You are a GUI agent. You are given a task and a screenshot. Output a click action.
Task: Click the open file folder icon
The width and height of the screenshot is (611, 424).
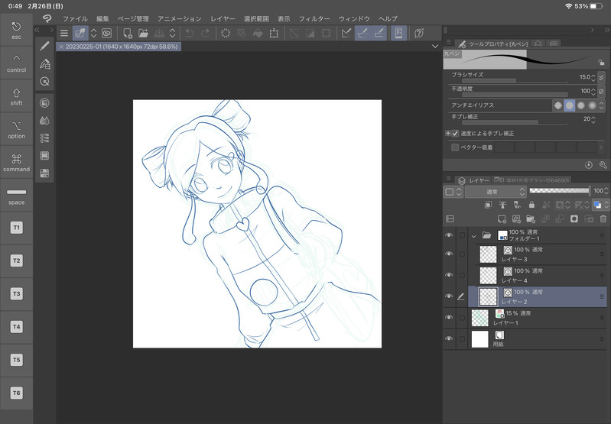pyautogui.click(x=143, y=33)
